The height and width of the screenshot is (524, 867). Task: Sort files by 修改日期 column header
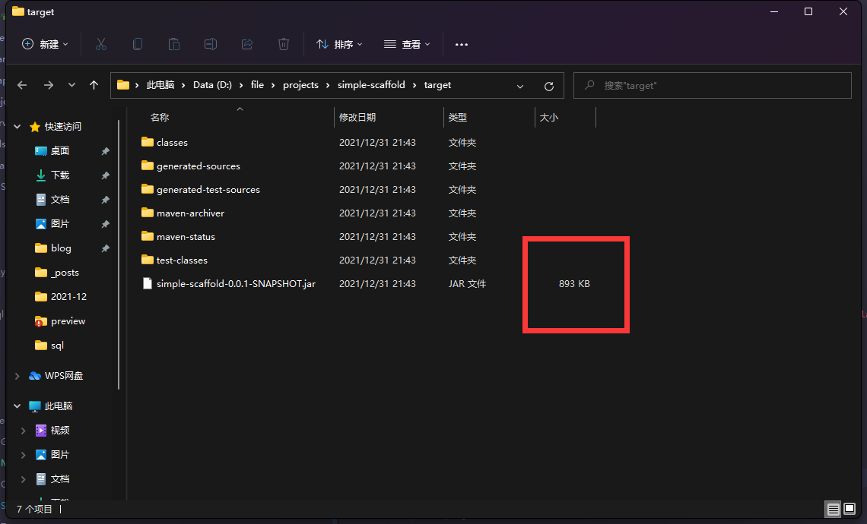pos(357,118)
